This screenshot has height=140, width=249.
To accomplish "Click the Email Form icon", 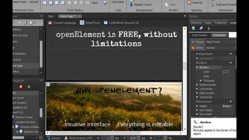I will [82, 23].
